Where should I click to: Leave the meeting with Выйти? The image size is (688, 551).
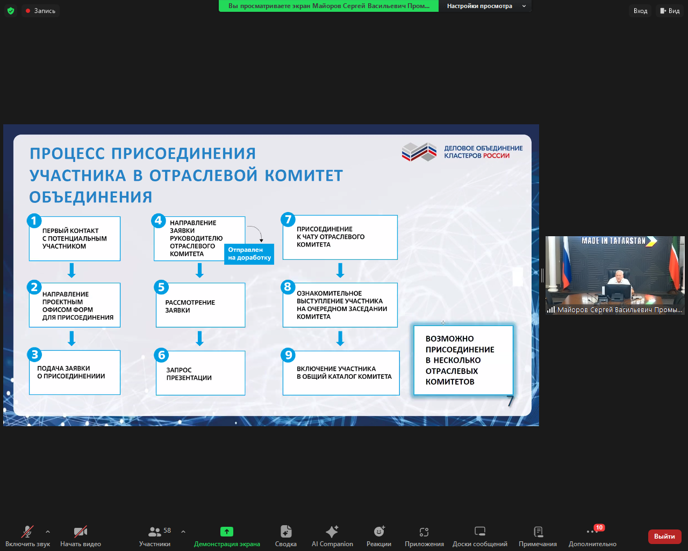click(664, 536)
